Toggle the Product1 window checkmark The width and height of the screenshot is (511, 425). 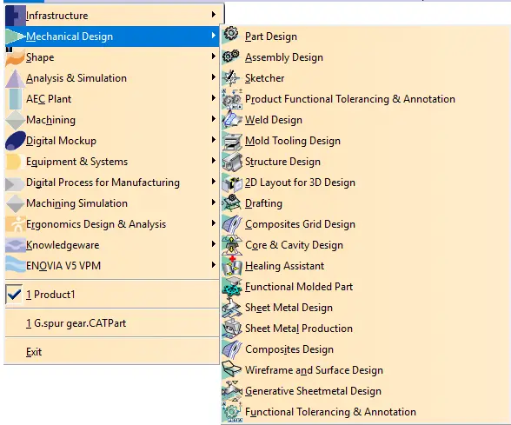click(14, 295)
